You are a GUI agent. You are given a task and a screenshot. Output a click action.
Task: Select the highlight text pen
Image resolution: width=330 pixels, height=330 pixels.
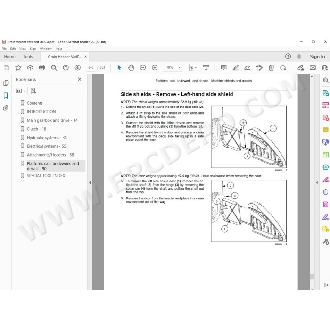[x=236, y=67]
